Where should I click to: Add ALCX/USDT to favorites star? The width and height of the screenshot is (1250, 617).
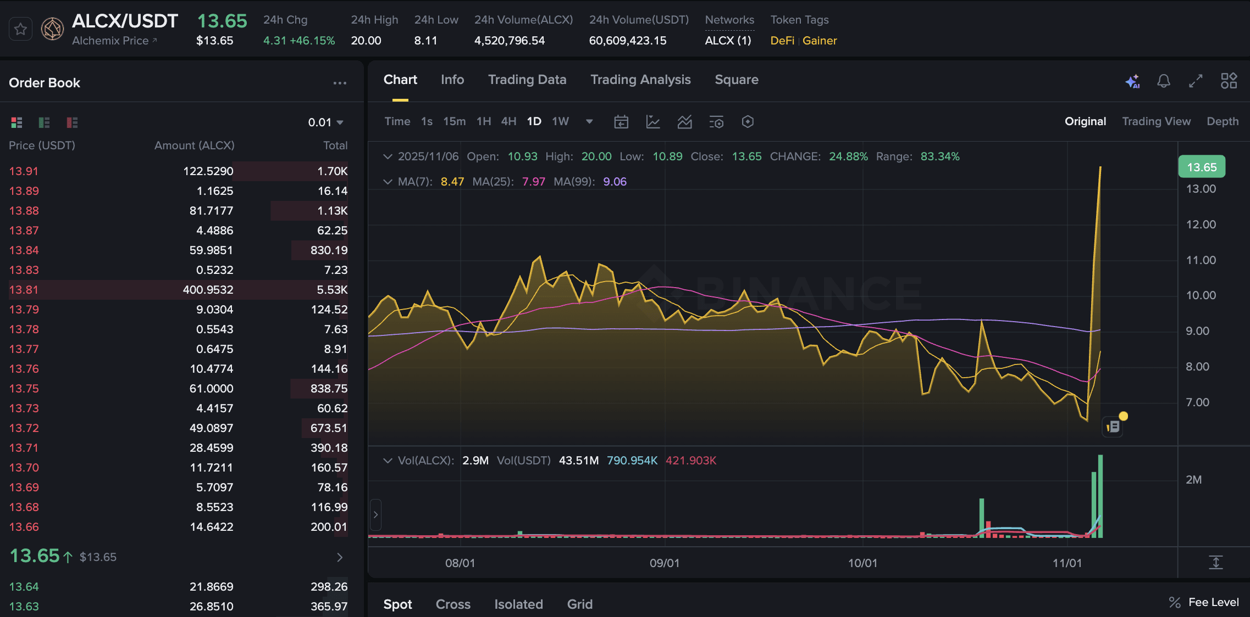[20, 29]
